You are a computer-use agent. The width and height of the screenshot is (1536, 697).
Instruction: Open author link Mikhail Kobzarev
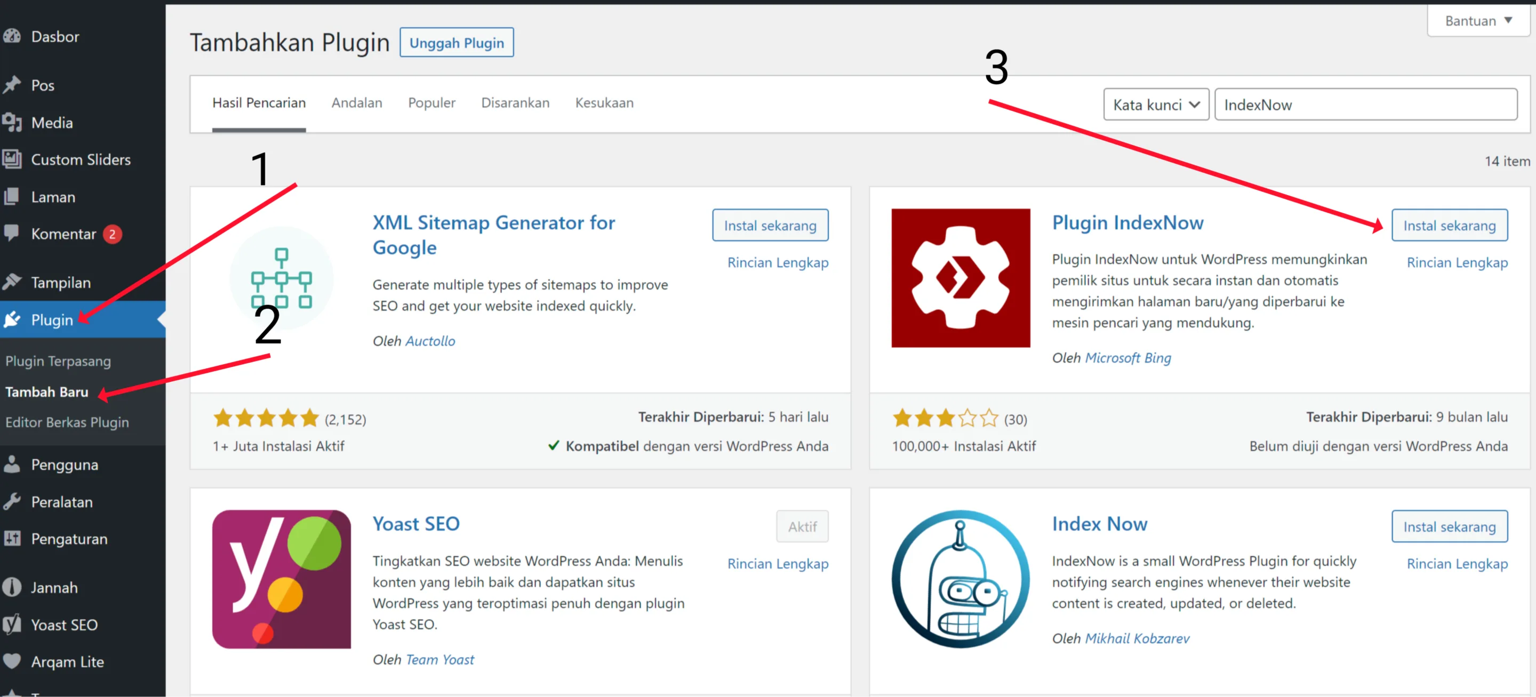pyautogui.click(x=1137, y=638)
